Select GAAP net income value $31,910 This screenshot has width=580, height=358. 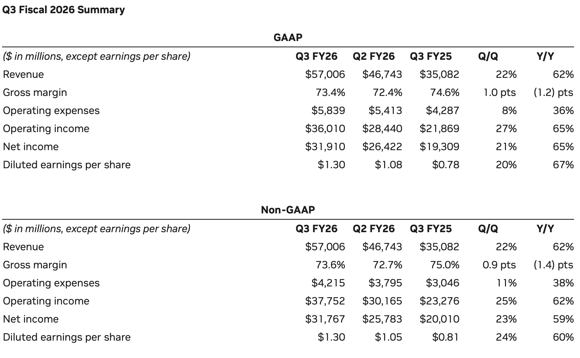pyautogui.click(x=325, y=147)
